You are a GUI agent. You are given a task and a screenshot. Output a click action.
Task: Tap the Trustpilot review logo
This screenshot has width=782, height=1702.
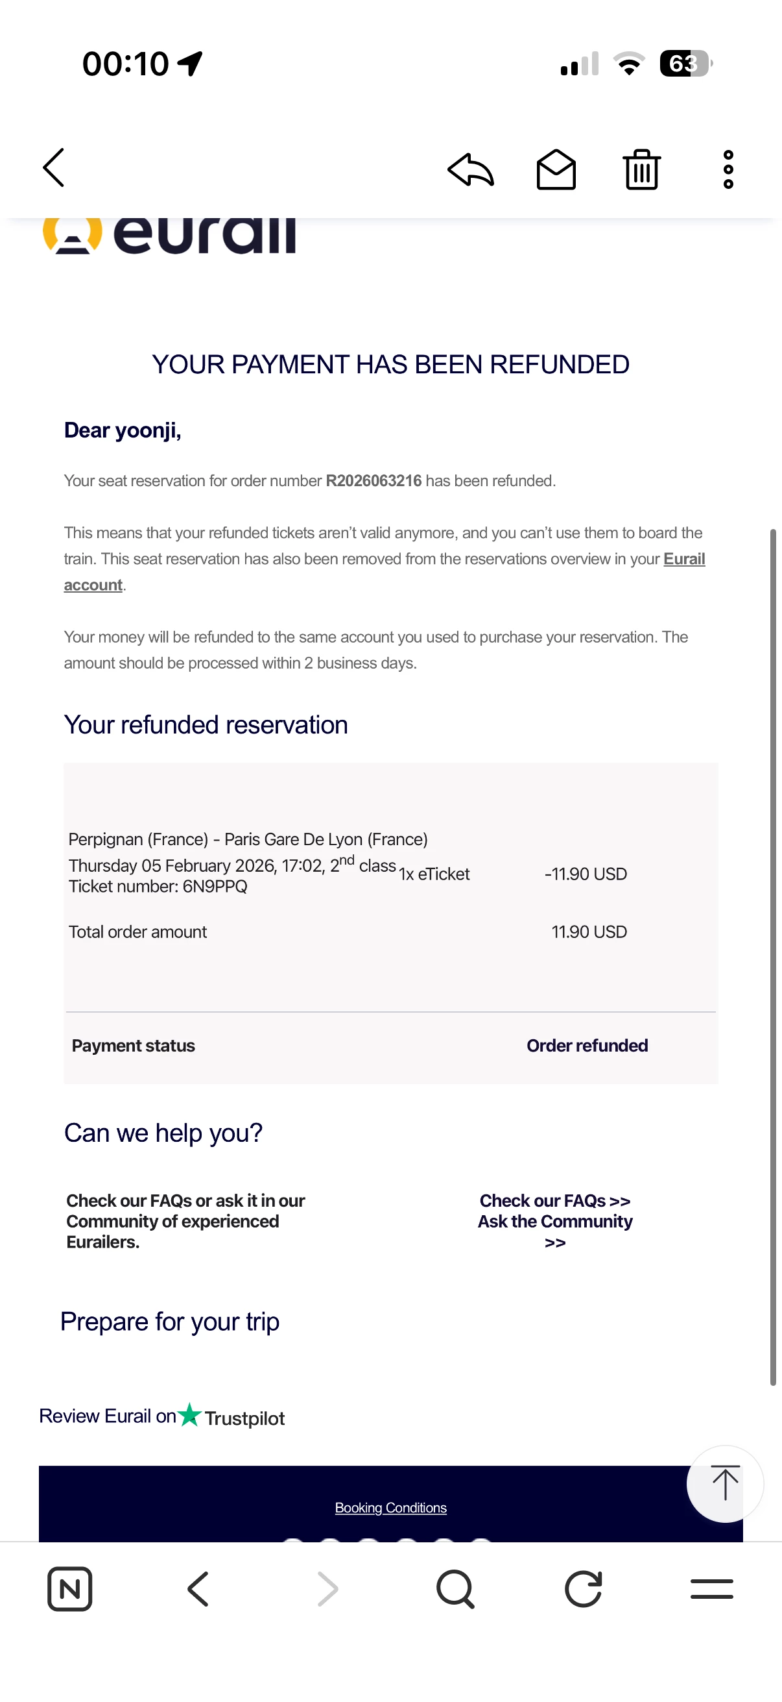231,1416
